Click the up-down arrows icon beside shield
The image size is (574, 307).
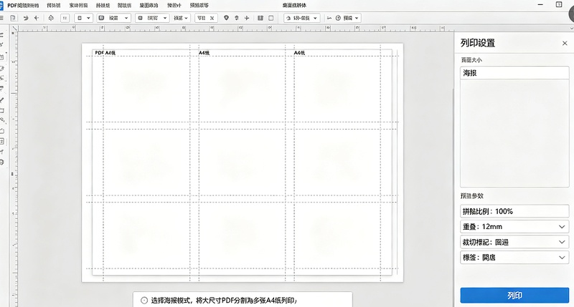click(x=237, y=18)
